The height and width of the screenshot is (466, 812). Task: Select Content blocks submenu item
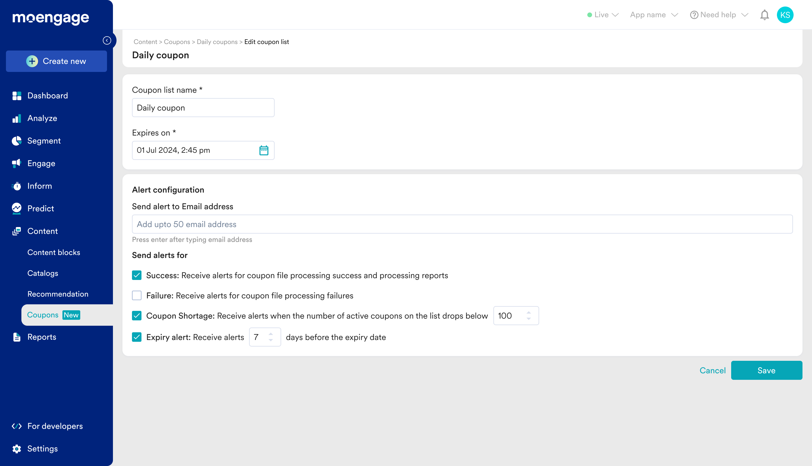click(x=53, y=252)
